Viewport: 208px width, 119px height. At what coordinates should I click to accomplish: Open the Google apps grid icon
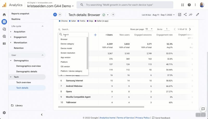183,5
